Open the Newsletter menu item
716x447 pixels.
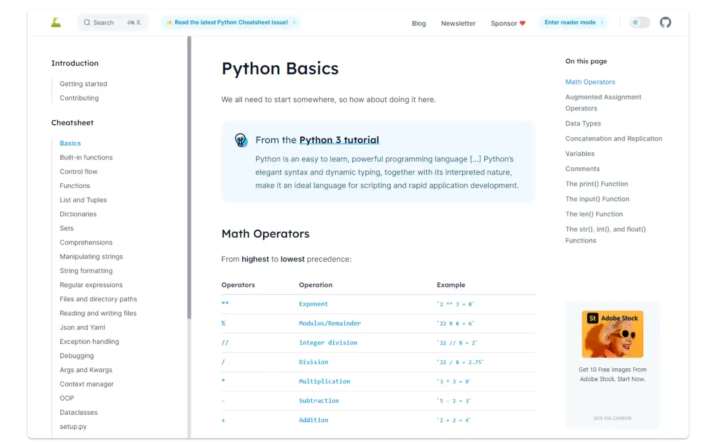[x=458, y=23]
